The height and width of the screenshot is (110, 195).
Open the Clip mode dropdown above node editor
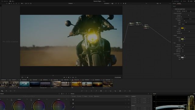[158, 3]
